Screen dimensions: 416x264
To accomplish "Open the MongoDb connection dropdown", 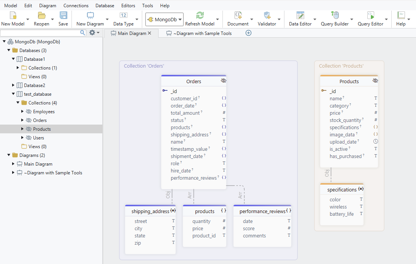I will (165, 19).
